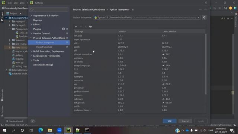Select the pip package row
The width and height of the screenshot is (238, 134).
pyautogui.click(x=139, y=84)
